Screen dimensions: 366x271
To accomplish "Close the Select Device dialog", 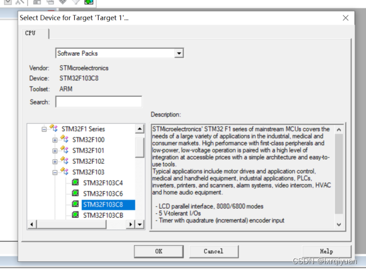I will coord(345,18).
